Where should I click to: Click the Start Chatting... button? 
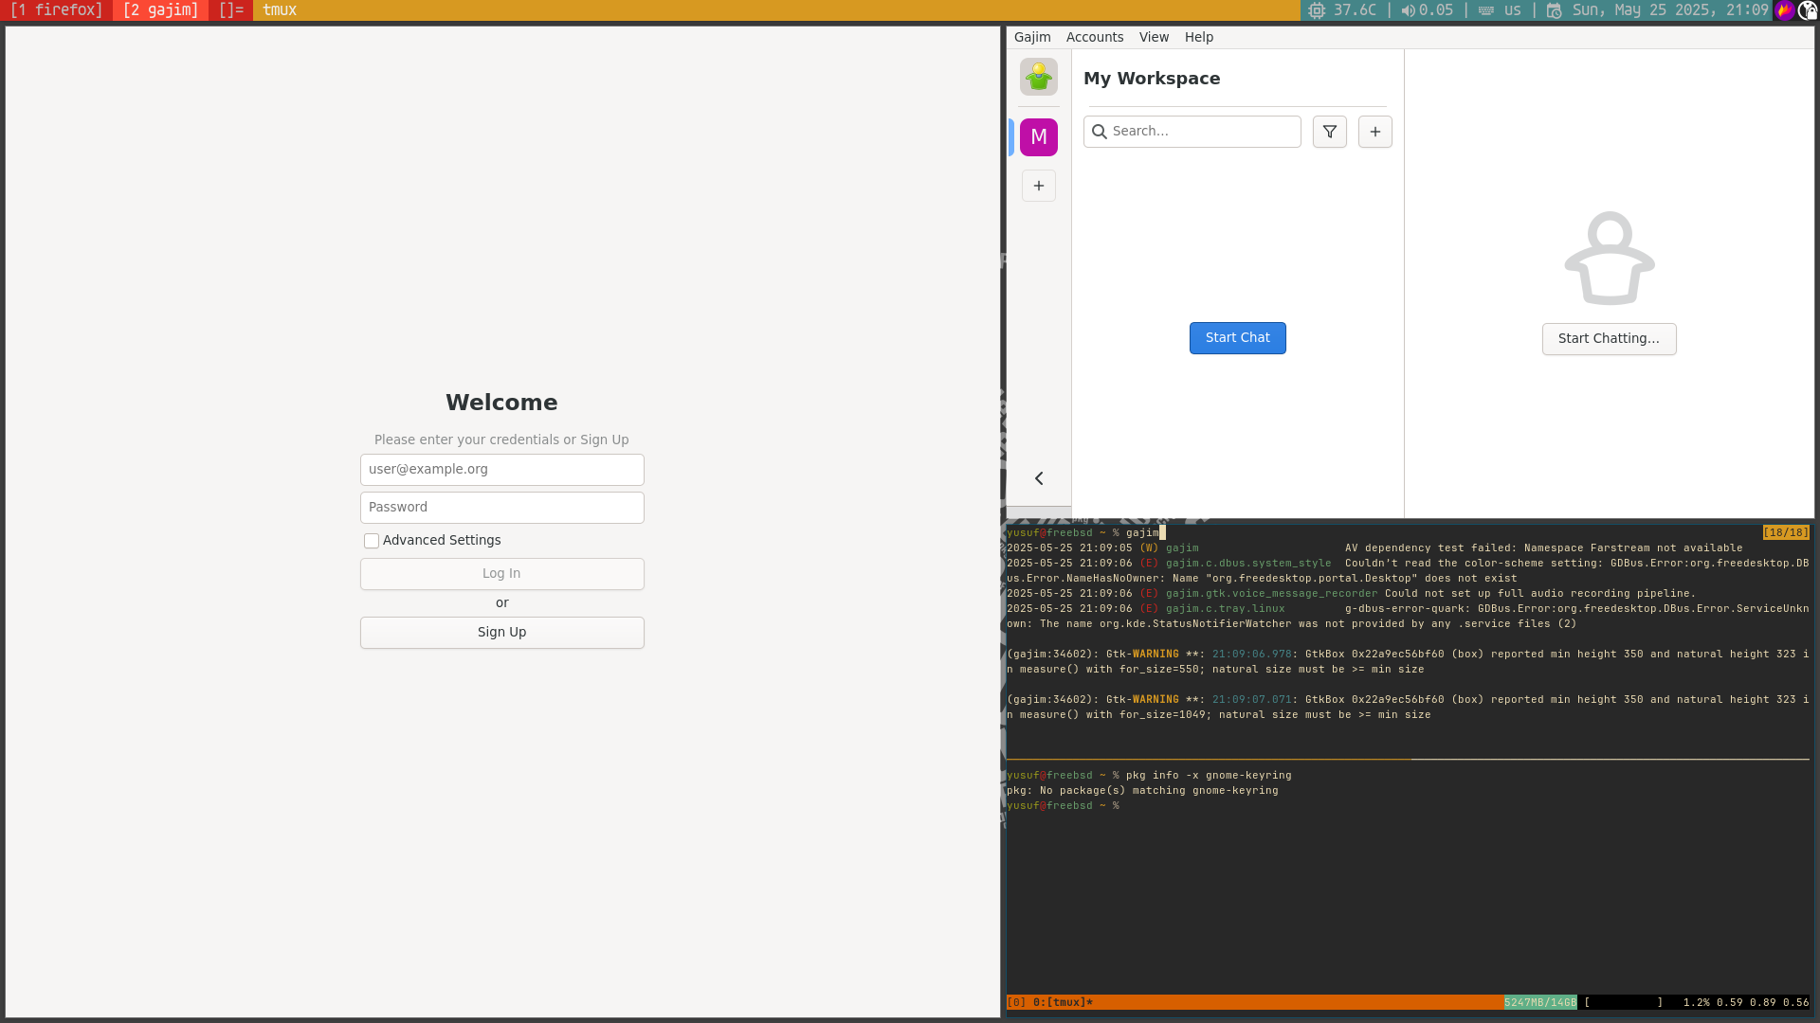pos(1609,339)
